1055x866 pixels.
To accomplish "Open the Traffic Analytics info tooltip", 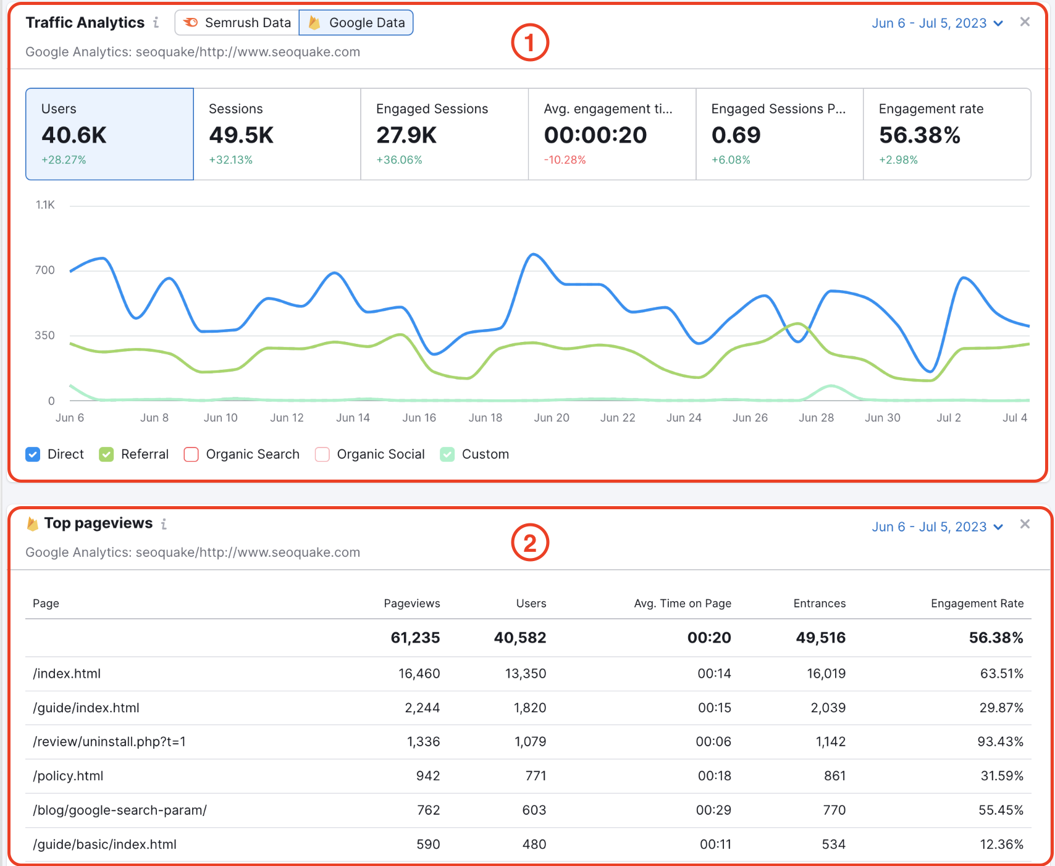I will tap(156, 23).
